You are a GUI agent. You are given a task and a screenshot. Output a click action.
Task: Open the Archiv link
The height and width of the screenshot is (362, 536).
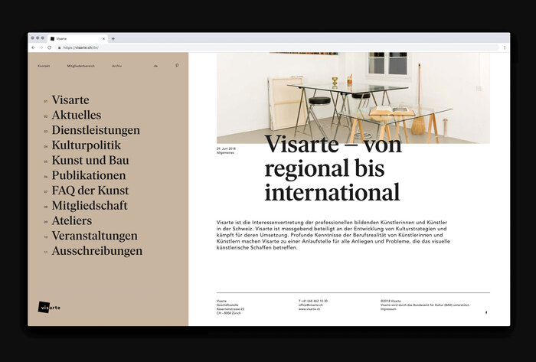click(x=117, y=66)
